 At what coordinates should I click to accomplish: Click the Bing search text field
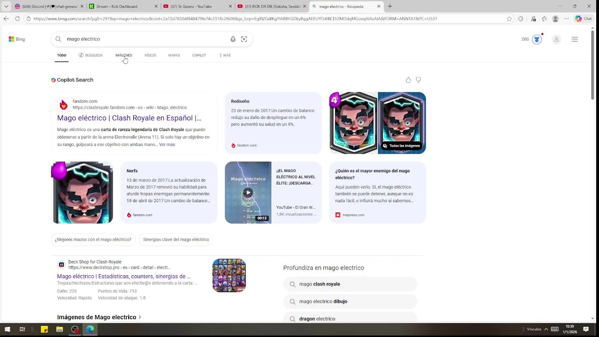click(145, 39)
